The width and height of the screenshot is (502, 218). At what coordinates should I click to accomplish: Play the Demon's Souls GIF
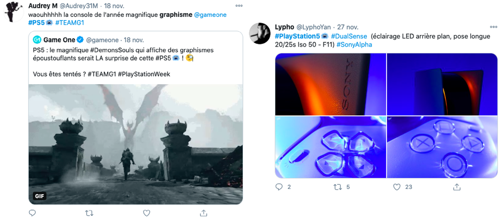click(x=135, y=144)
